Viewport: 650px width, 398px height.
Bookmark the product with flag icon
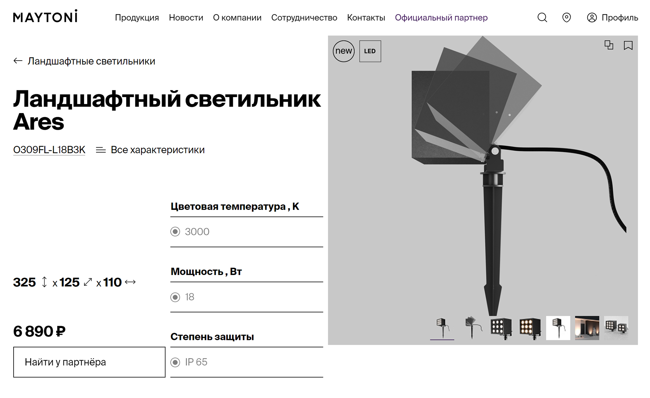tap(628, 45)
